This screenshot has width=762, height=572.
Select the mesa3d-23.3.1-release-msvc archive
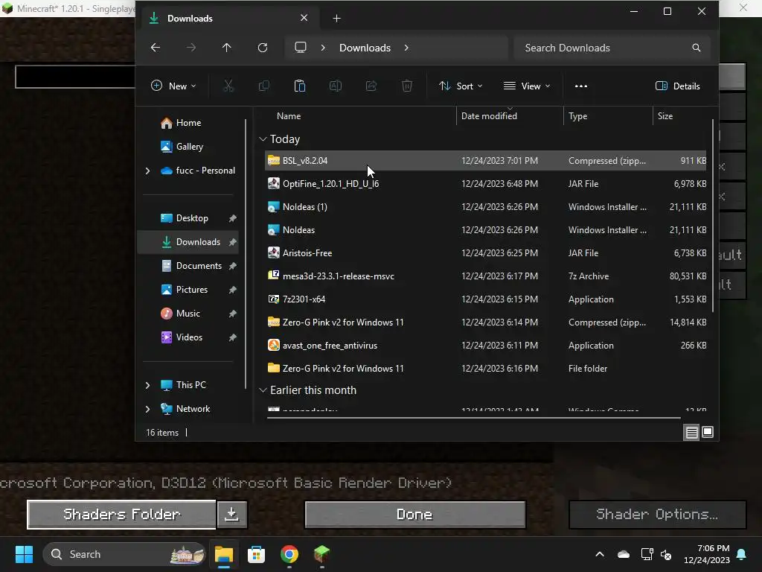click(x=485, y=276)
